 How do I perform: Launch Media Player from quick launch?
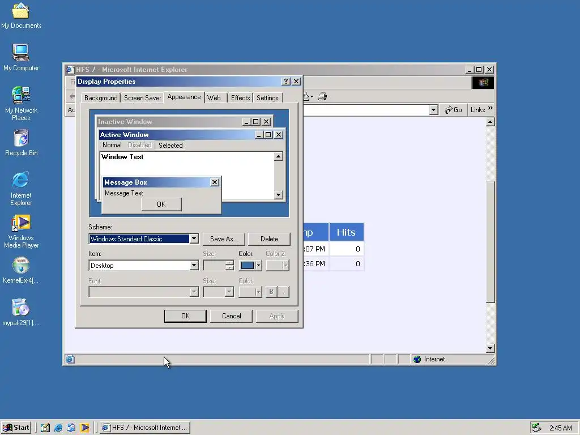[84, 428]
